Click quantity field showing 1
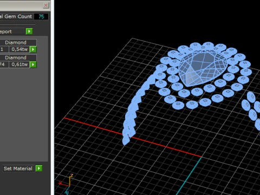 tap(4, 49)
